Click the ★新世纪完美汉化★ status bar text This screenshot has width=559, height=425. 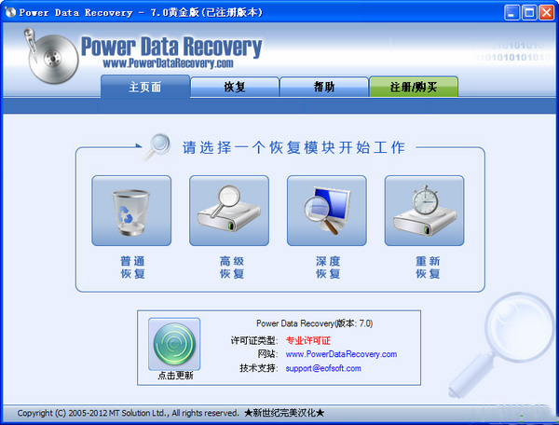click(x=284, y=413)
